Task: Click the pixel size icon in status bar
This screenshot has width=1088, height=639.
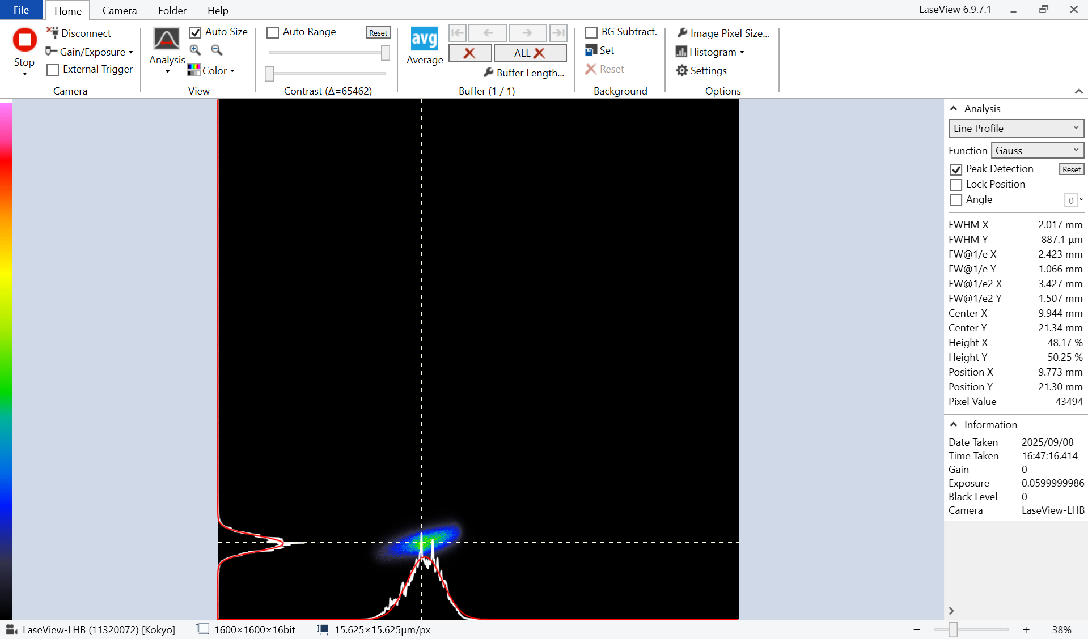Action: [323, 629]
